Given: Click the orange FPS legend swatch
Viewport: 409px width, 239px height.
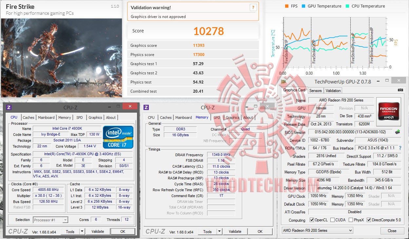Looking at the screenshot, I should click(287, 6).
